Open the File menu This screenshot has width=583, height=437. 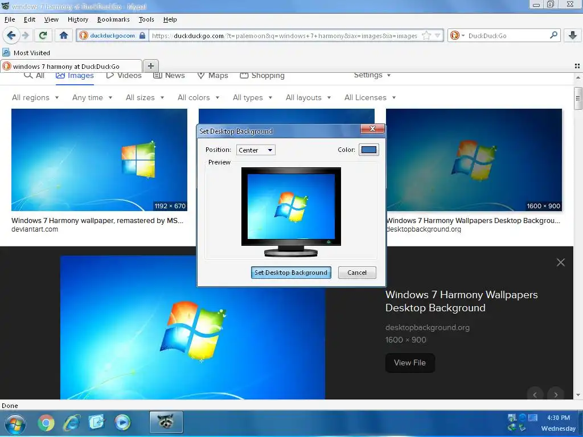(10, 19)
